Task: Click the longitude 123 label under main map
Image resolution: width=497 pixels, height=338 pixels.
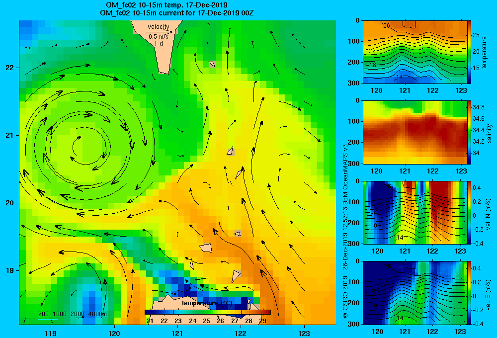Action: (x=304, y=333)
